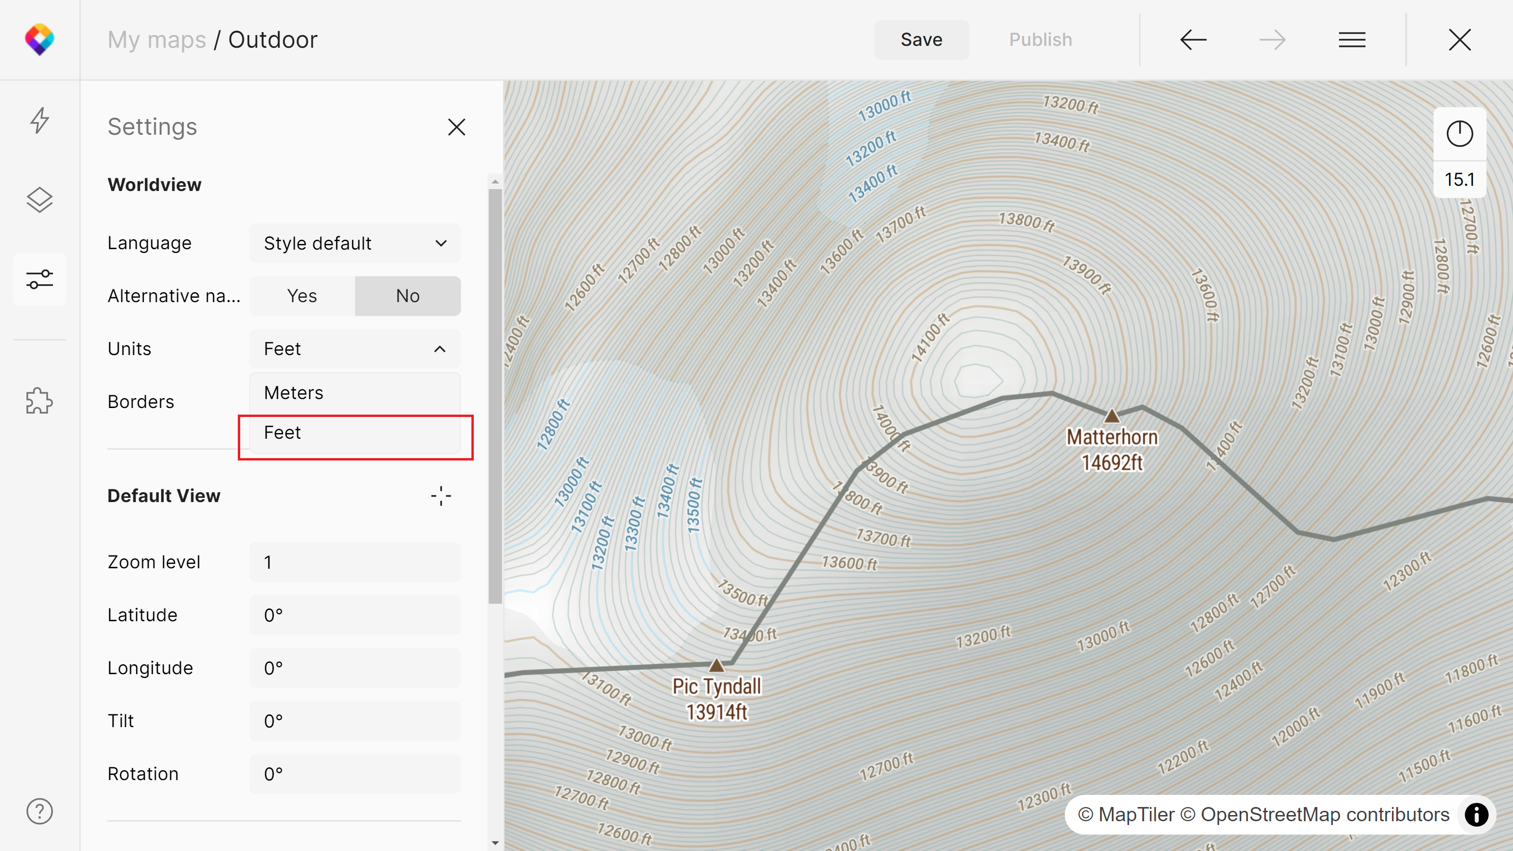Screen dimensions: 1513x851
Task: Click the Zoom level input field
Action: tap(355, 562)
